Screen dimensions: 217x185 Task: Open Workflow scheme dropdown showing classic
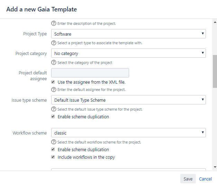coord(128,132)
